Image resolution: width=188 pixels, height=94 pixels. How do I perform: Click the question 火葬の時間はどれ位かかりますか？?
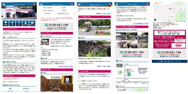point(125,16)
